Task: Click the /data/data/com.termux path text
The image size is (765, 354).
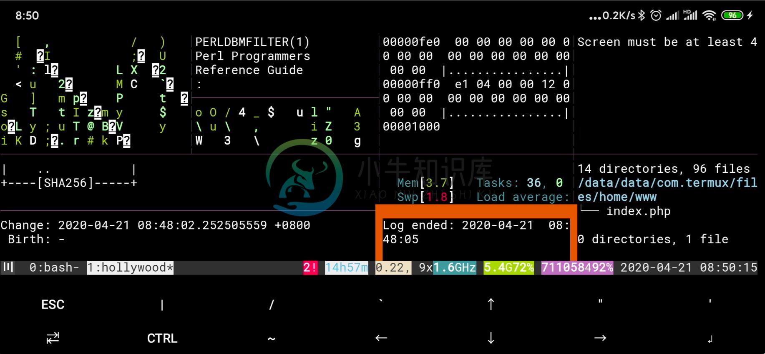Action: [667, 189]
